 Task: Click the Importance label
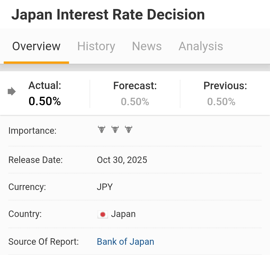tap(32, 131)
